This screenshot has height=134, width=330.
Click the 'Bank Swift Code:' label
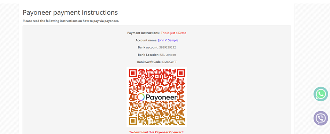[x=150, y=62]
